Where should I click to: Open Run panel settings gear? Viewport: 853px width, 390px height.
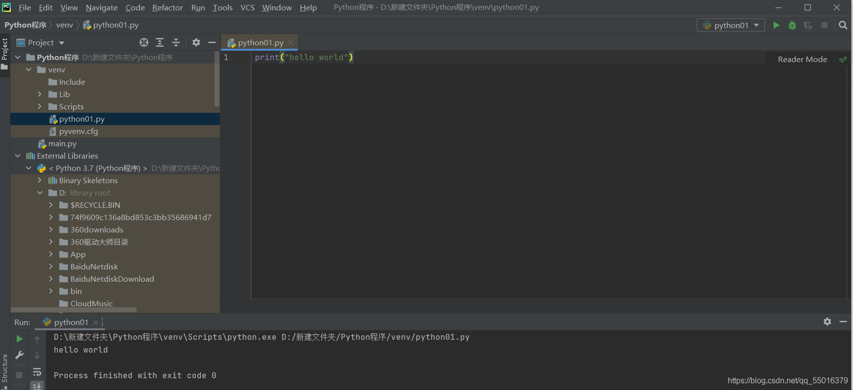click(x=827, y=322)
